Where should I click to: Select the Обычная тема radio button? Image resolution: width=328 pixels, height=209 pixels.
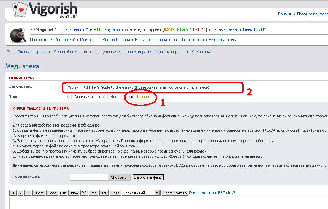pyautogui.click(x=70, y=97)
